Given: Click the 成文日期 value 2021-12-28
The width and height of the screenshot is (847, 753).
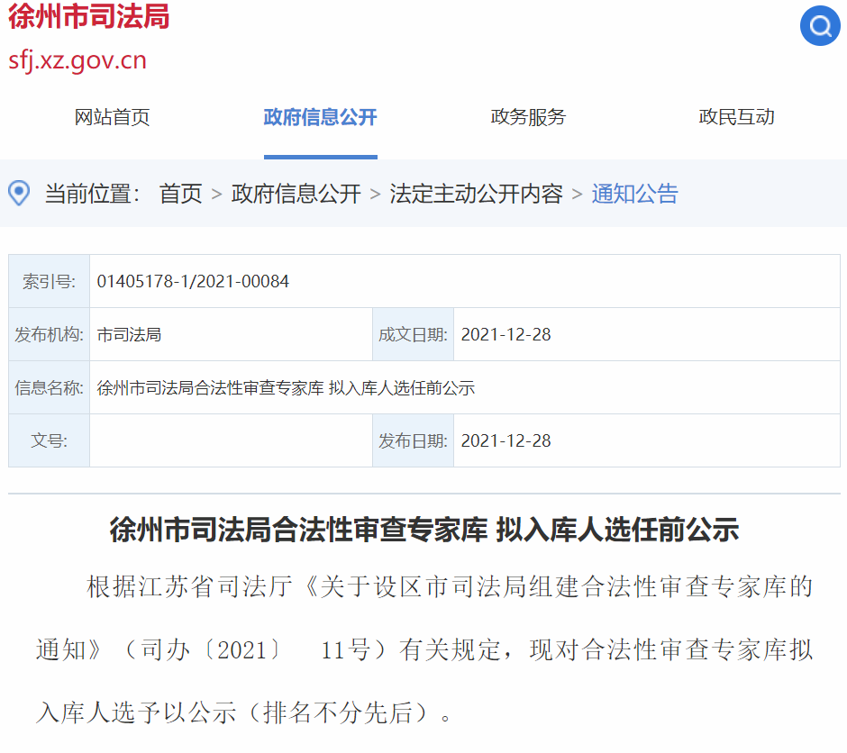Looking at the screenshot, I should (x=505, y=335).
